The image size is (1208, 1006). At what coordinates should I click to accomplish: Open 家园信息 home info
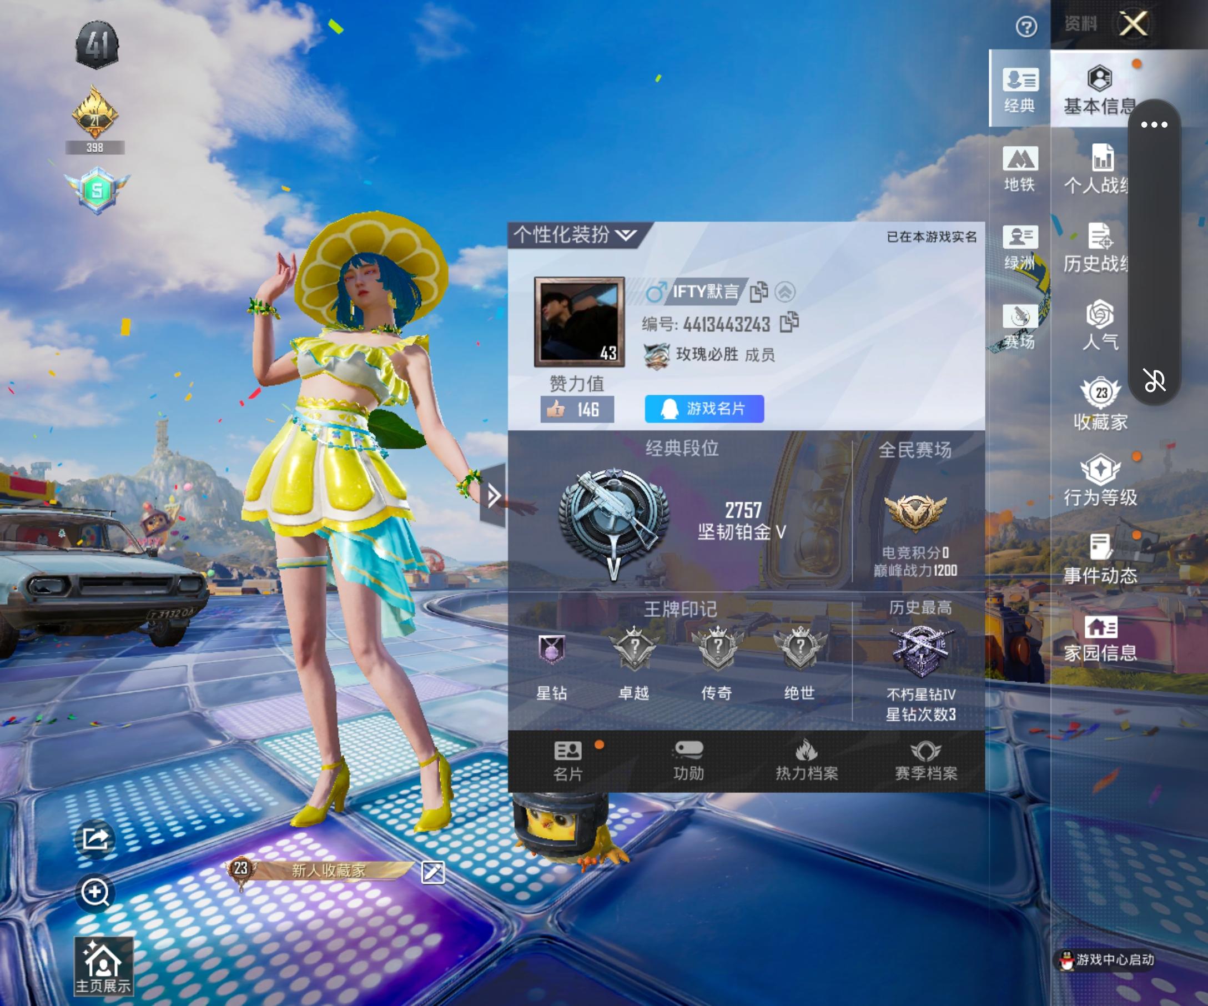[x=1100, y=638]
